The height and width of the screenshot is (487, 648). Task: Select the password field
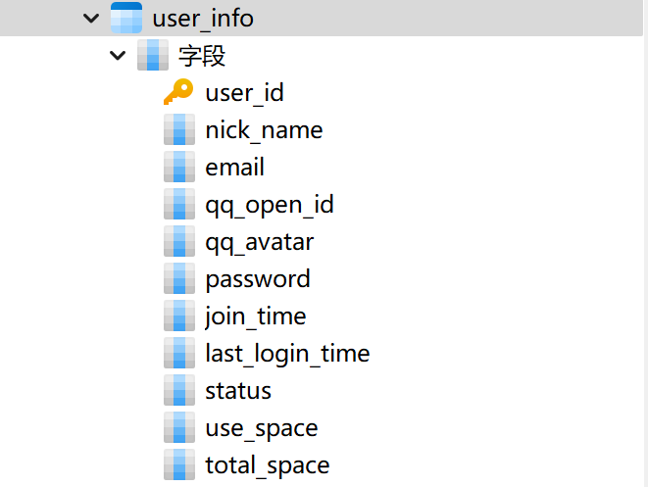point(258,280)
